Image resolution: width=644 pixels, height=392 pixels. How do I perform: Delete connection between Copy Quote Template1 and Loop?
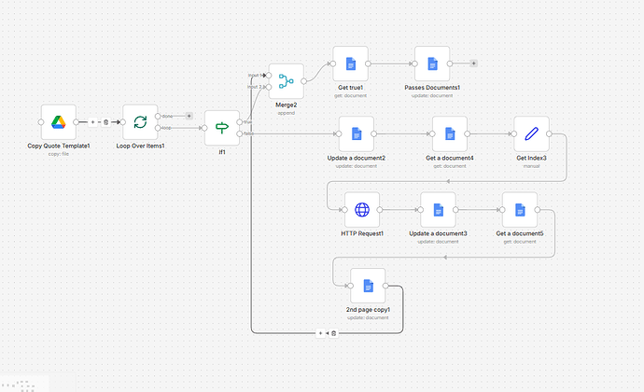tap(105, 122)
